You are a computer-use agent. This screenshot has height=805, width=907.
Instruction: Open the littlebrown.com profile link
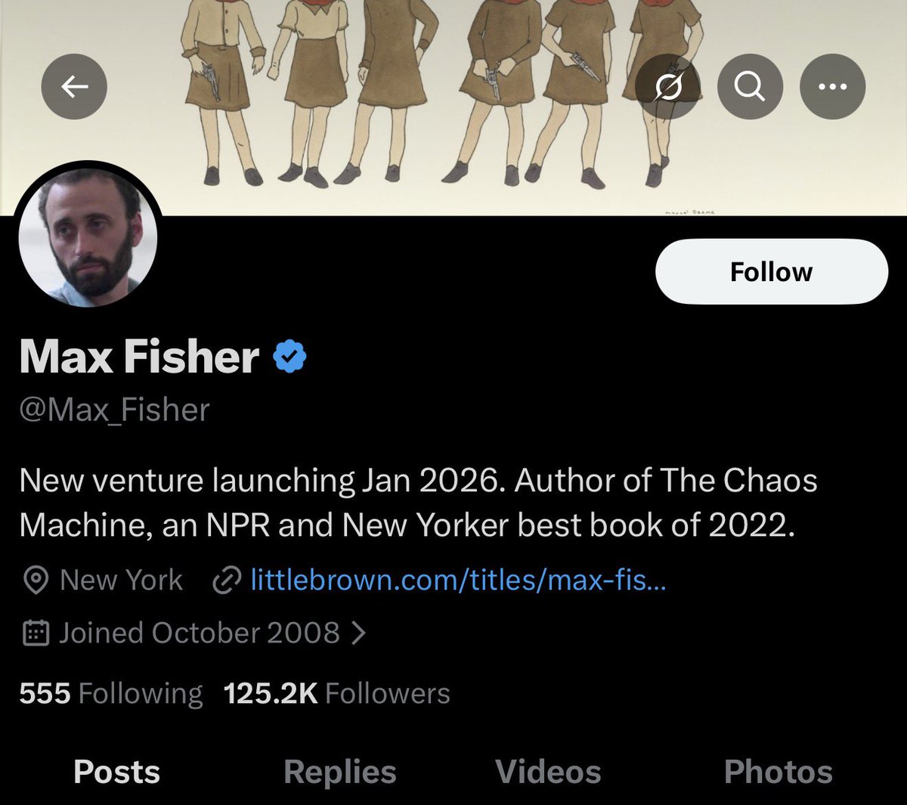[458, 581]
